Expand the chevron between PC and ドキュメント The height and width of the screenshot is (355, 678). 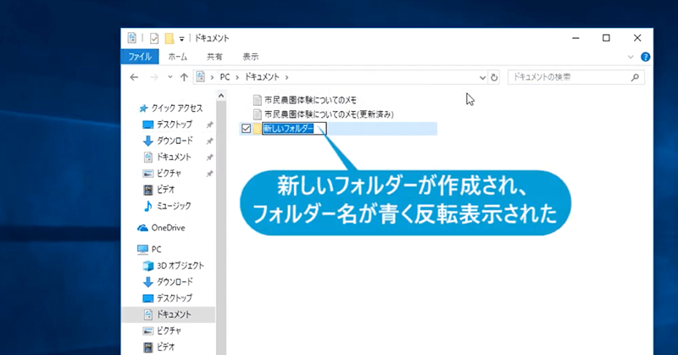pos(237,77)
